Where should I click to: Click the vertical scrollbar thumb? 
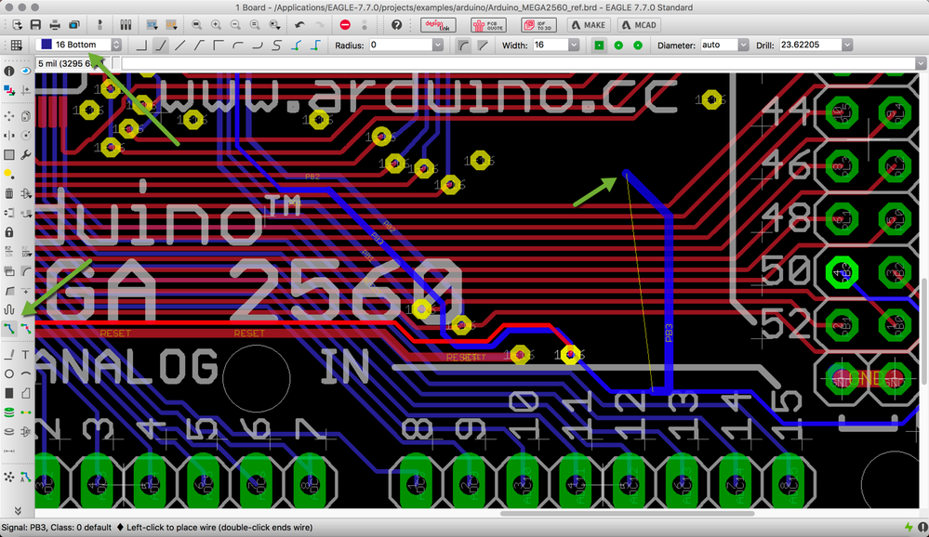[x=923, y=332]
